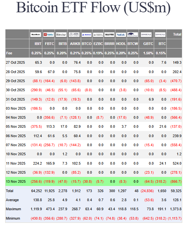This screenshot has height=228, width=190.
Task: Click the 06 Nov 2025 date cell
Action: click(16, 136)
